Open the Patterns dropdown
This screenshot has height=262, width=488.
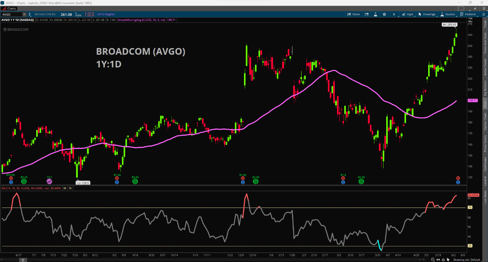(x=467, y=14)
